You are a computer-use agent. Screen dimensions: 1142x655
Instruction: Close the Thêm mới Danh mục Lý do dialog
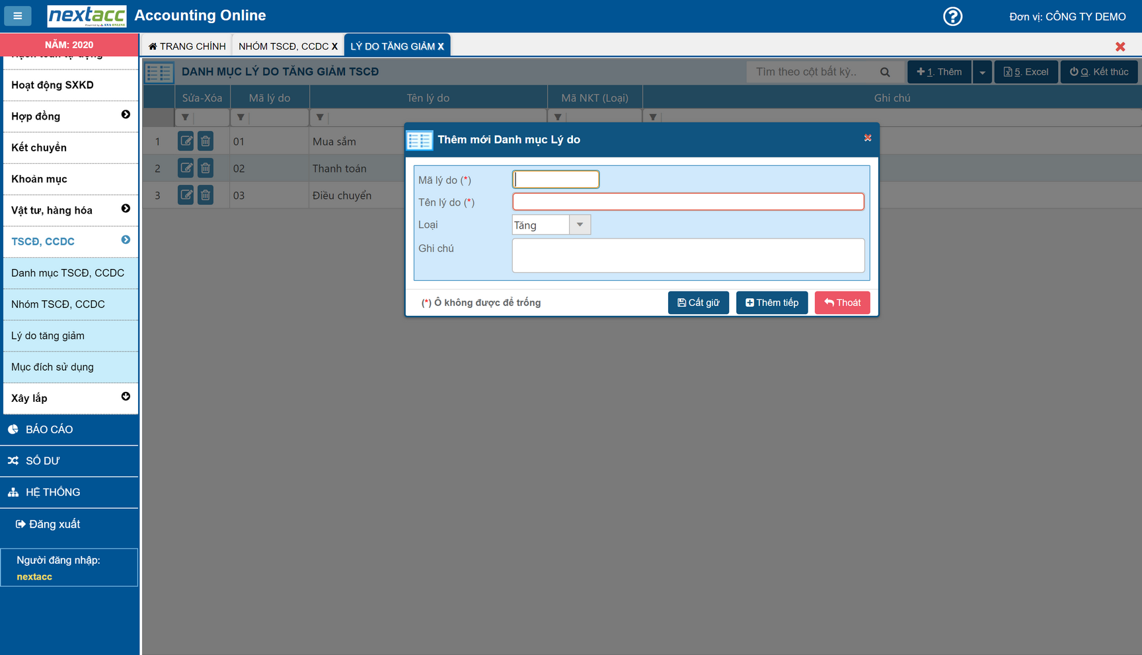(x=867, y=138)
